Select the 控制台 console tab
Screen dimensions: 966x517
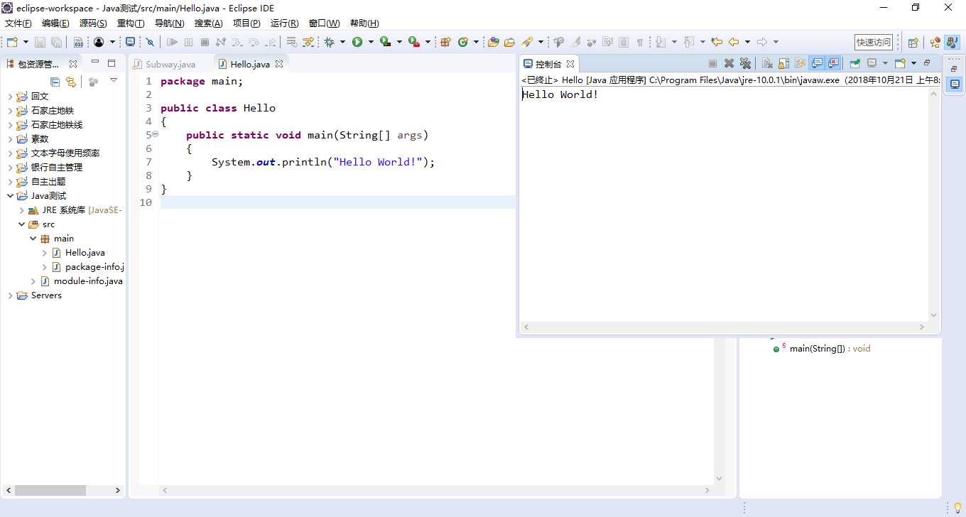pyautogui.click(x=548, y=64)
